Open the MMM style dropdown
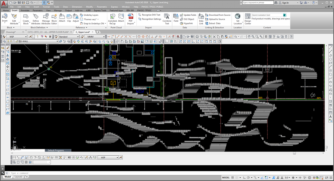Viewport: 334px width, 181px height. pyautogui.click(x=104, y=37)
